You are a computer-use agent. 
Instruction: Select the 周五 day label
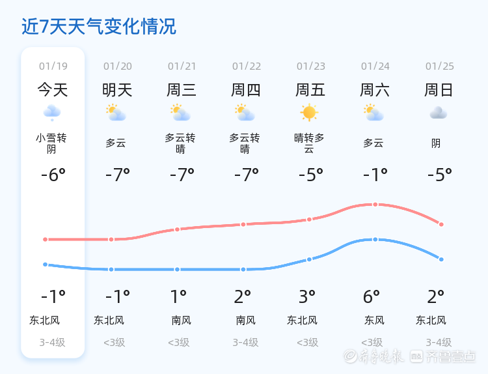click(310, 90)
